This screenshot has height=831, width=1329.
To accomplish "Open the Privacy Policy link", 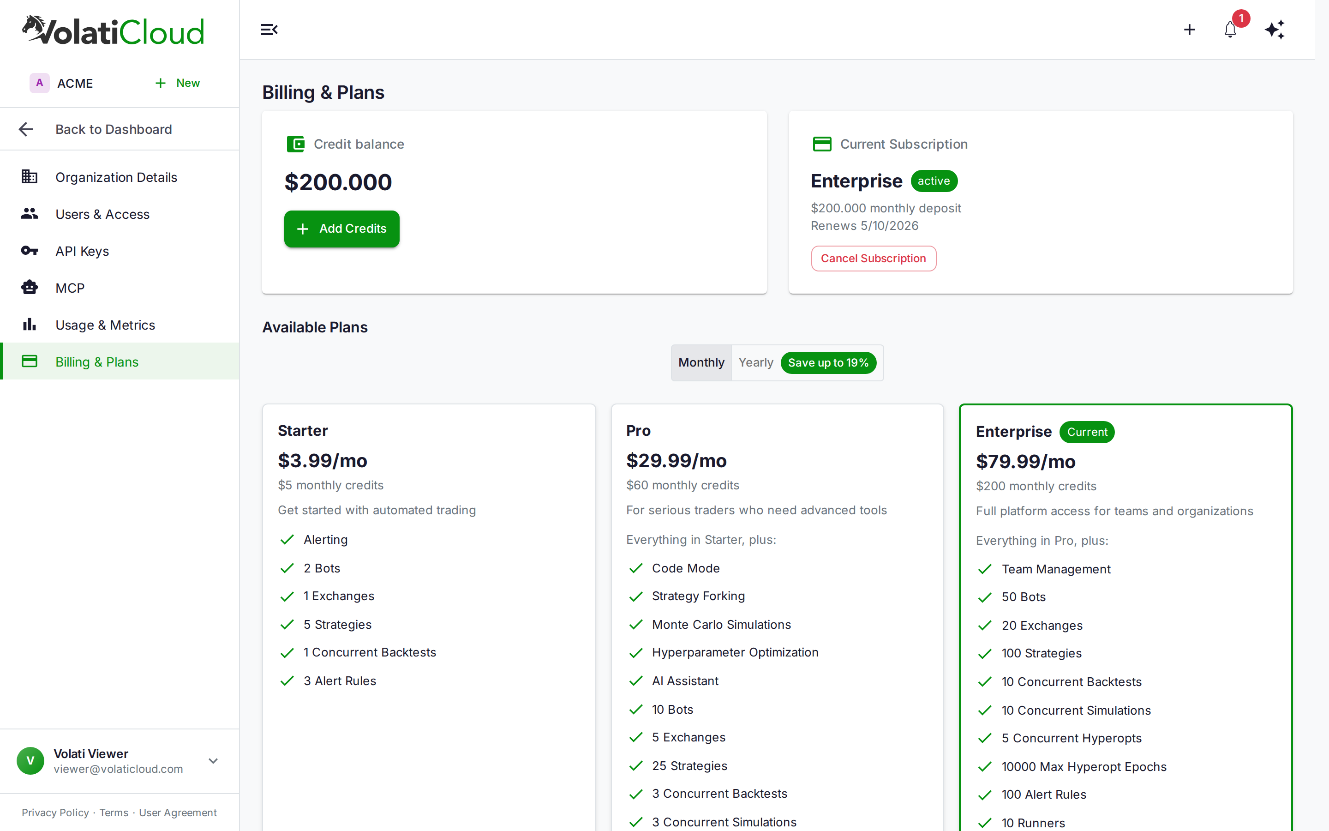I will click(x=55, y=813).
